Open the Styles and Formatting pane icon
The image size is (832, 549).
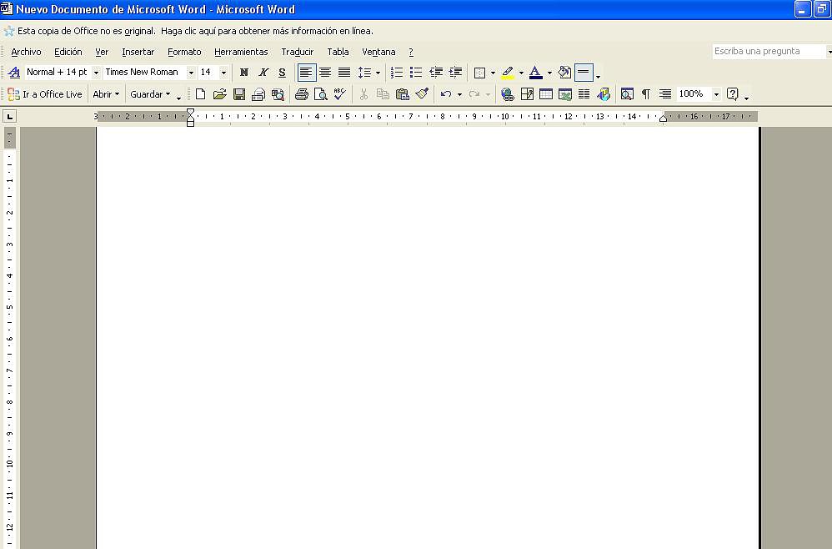pos(14,73)
